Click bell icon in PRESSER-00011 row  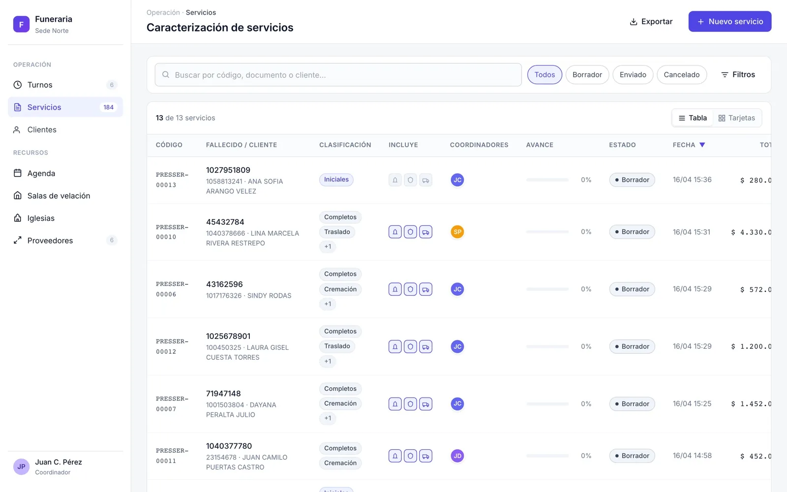[x=395, y=456]
